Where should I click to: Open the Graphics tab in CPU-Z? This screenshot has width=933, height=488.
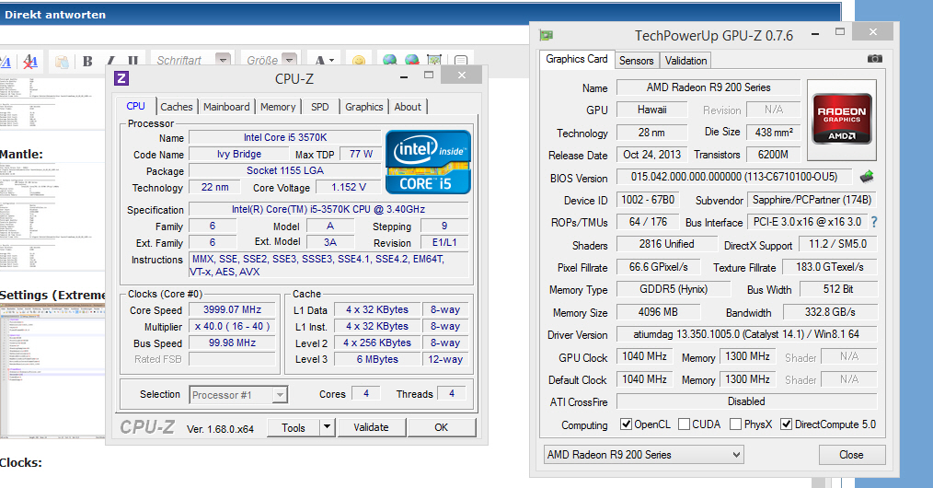pos(364,107)
